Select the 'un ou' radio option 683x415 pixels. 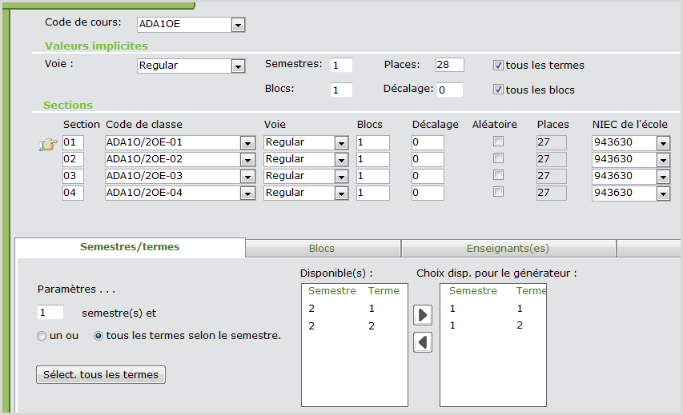click(x=42, y=337)
